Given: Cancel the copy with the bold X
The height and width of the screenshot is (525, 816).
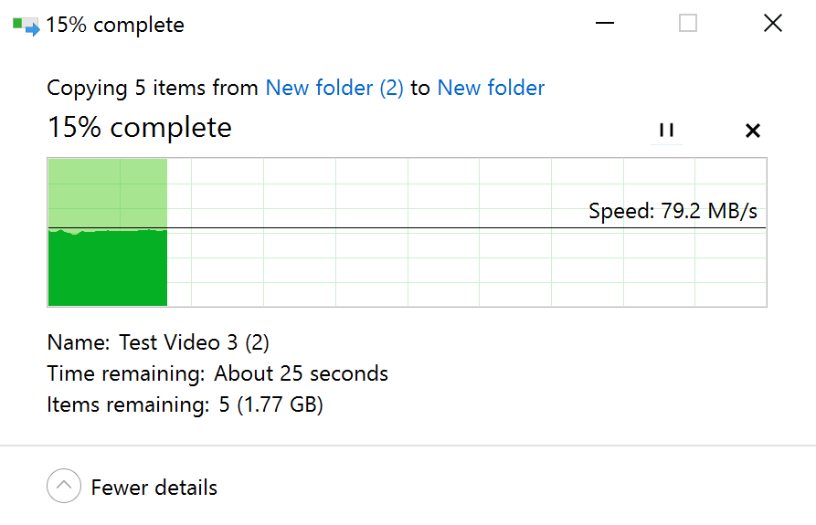Looking at the screenshot, I should (x=752, y=131).
